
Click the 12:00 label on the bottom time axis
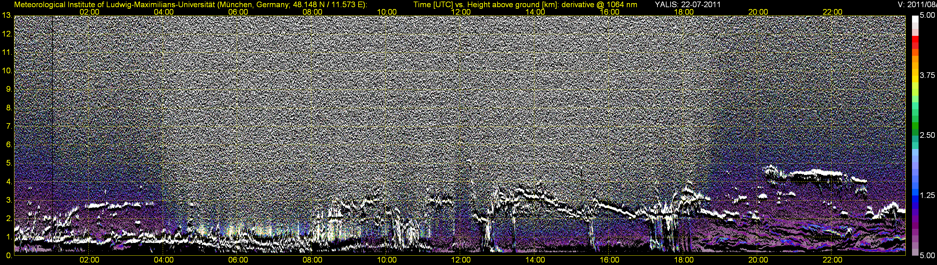[461, 260]
